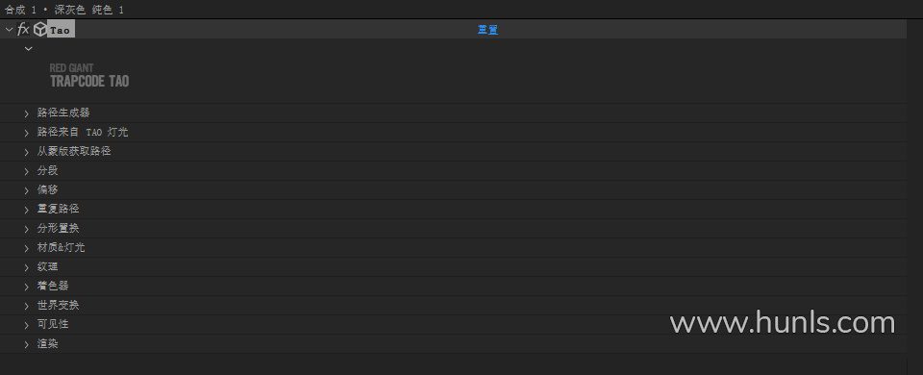Image resolution: width=923 pixels, height=375 pixels.
Task: Select the 可见性 label
Action: click(53, 324)
